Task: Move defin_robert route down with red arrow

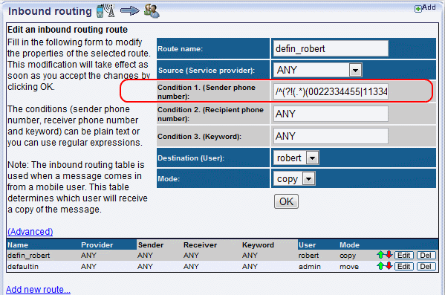Action: click(389, 255)
